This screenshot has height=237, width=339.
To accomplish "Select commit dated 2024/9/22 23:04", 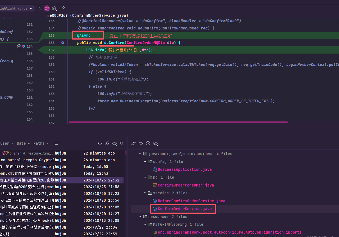I will click(62, 227).
